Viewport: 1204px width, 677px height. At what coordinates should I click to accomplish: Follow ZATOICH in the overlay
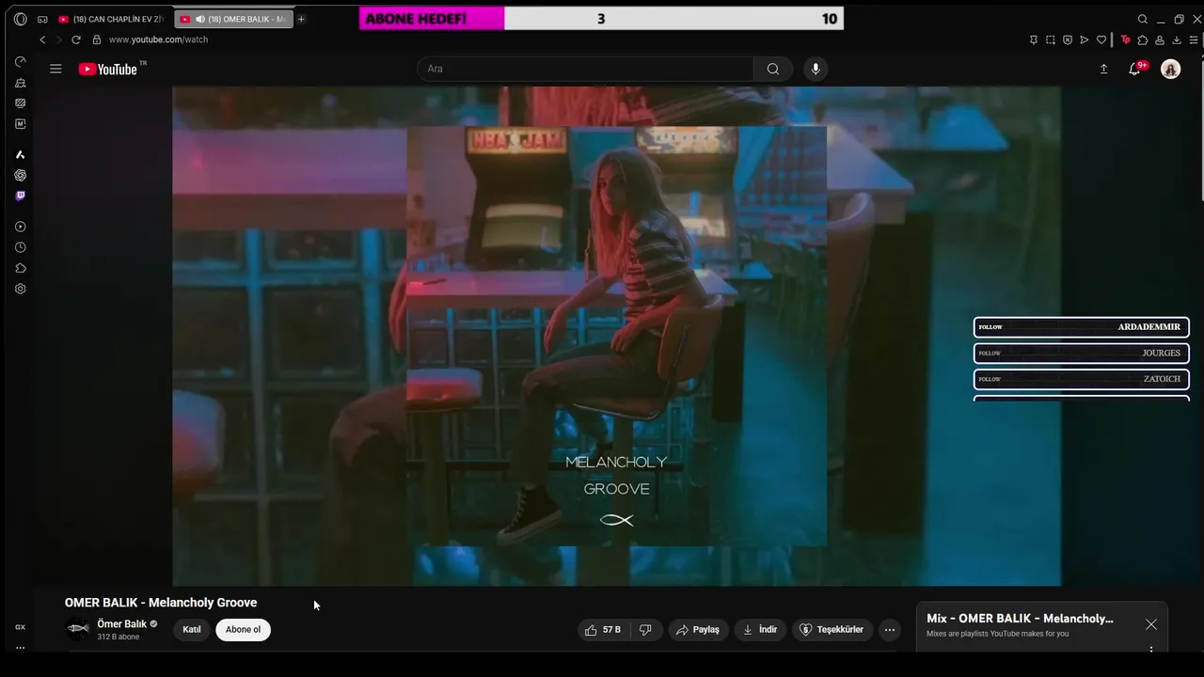pos(1082,379)
